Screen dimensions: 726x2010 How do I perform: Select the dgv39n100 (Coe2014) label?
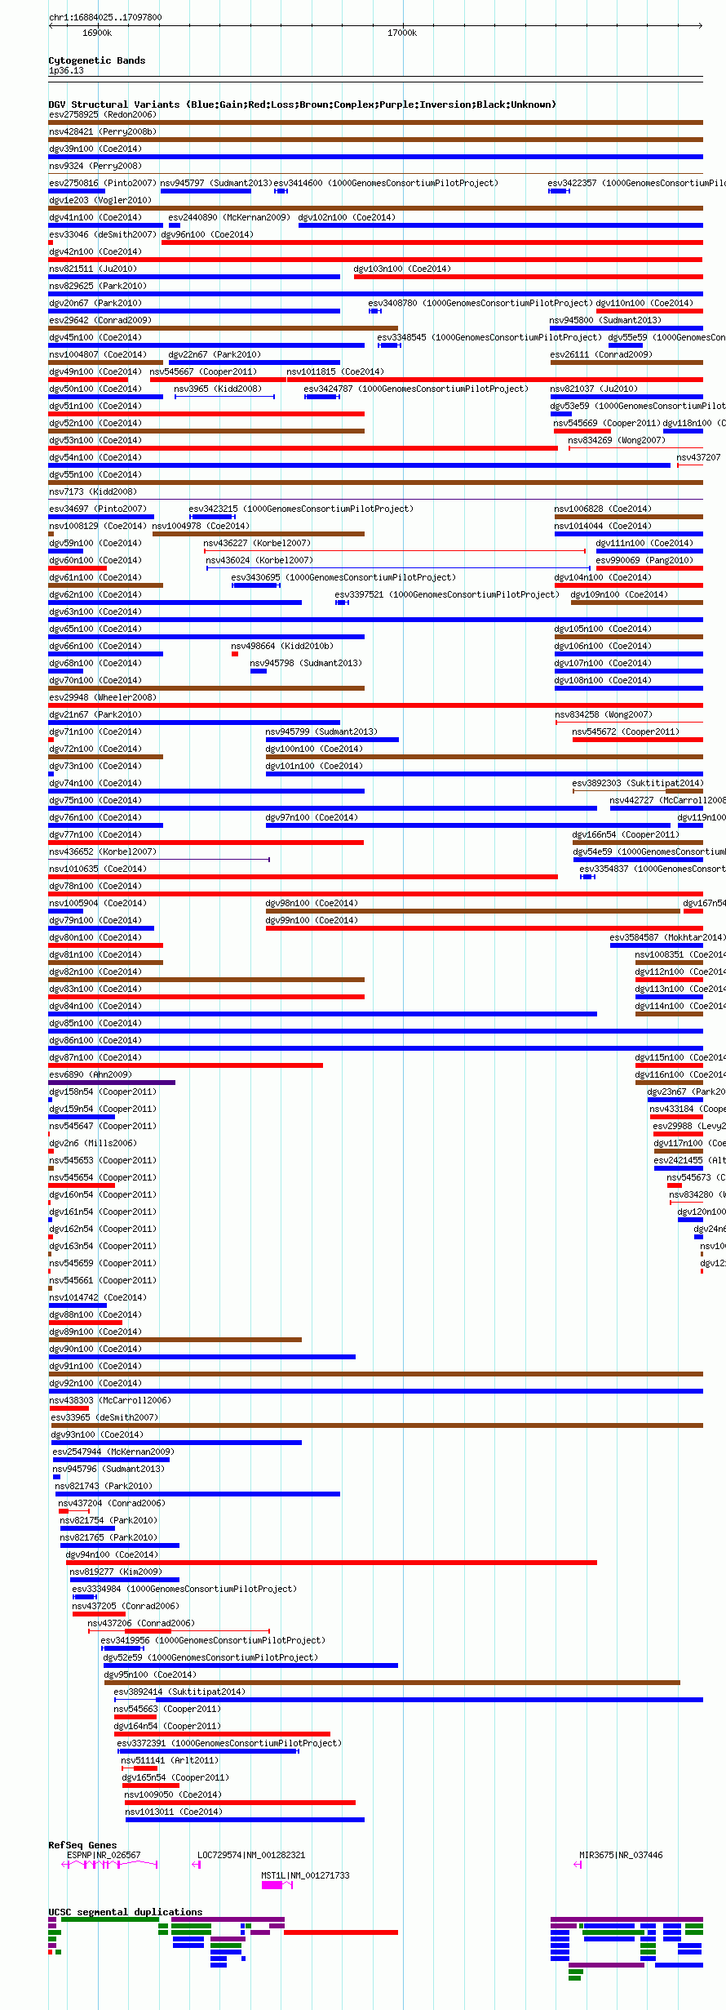(95, 149)
